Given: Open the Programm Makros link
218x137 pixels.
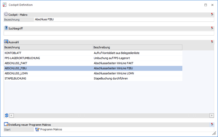Looking at the screenshot, I should click(51, 130).
